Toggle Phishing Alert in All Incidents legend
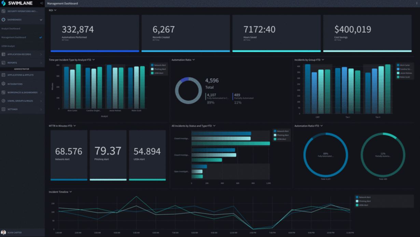This screenshot has width=420, height=237. [281, 135]
